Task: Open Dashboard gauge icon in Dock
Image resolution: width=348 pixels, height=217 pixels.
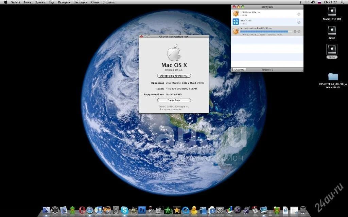Action: 55,210
